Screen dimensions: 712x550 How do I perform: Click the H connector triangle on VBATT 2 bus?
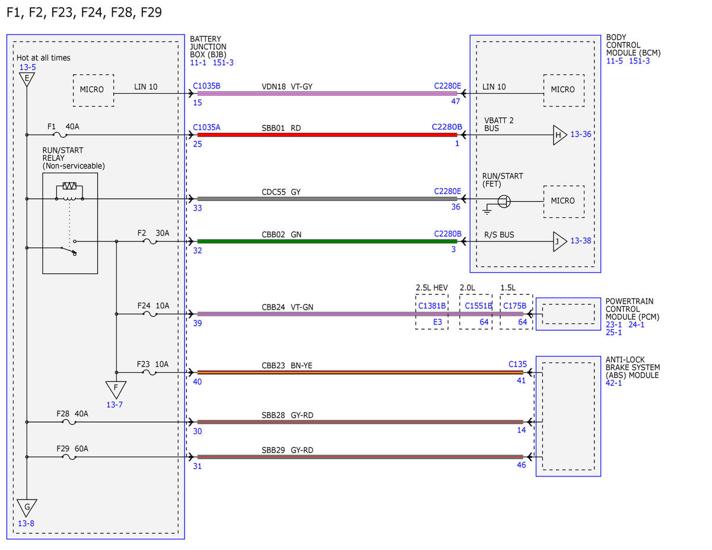coord(560,135)
